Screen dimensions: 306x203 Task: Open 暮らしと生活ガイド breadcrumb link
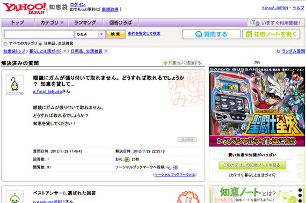click(45, 51)
